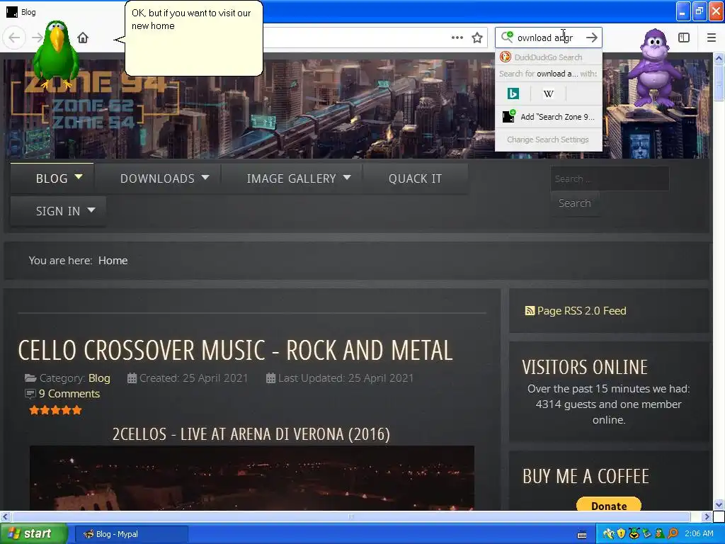Click the green bug face tray icon
This screenshot has width=725, height=544.
[634, 534]
